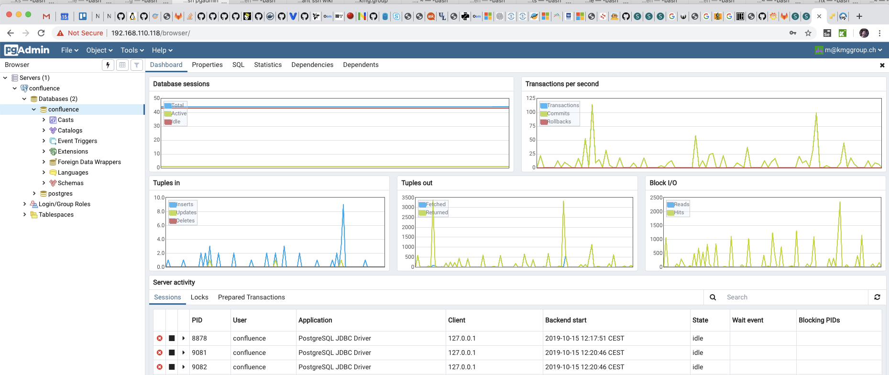889x375 pixels.
Task: Click the Query Tool lightning icon
Action: pyautogui.click(x=108, y=65)
